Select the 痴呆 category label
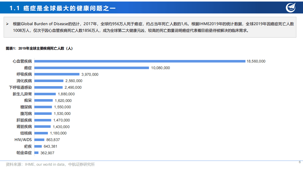The height and width of the screenshot is (170, 303). coord(28,100)
